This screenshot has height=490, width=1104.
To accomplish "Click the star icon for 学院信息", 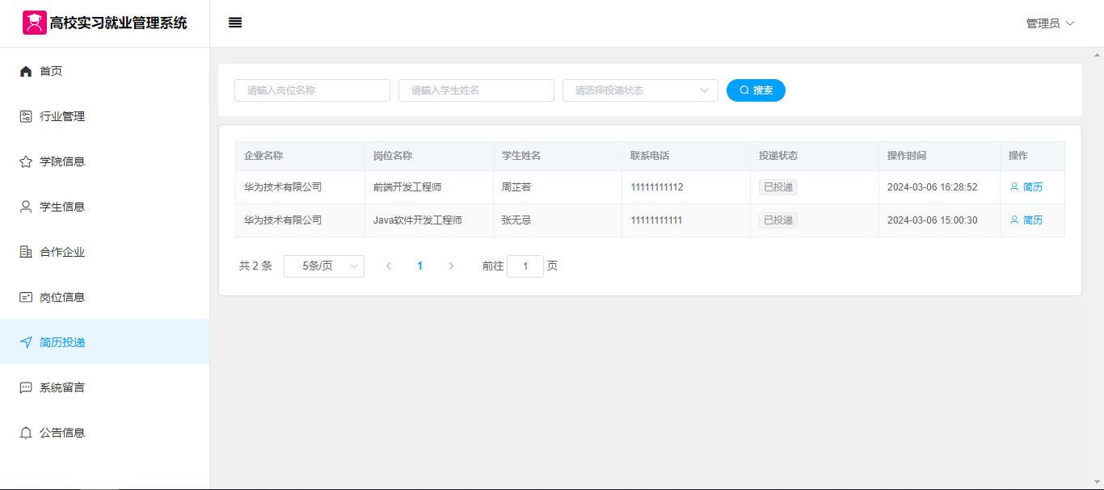I will click(26, 161).
